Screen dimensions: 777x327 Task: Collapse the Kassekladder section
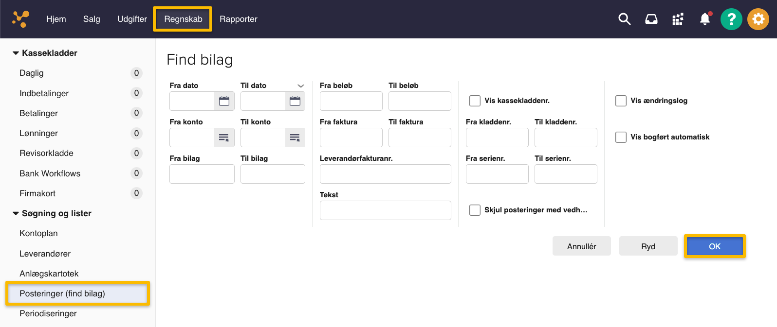point(16,53)
